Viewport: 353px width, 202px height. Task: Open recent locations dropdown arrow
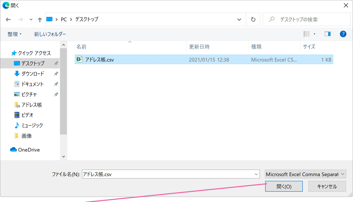pos(31,20)
